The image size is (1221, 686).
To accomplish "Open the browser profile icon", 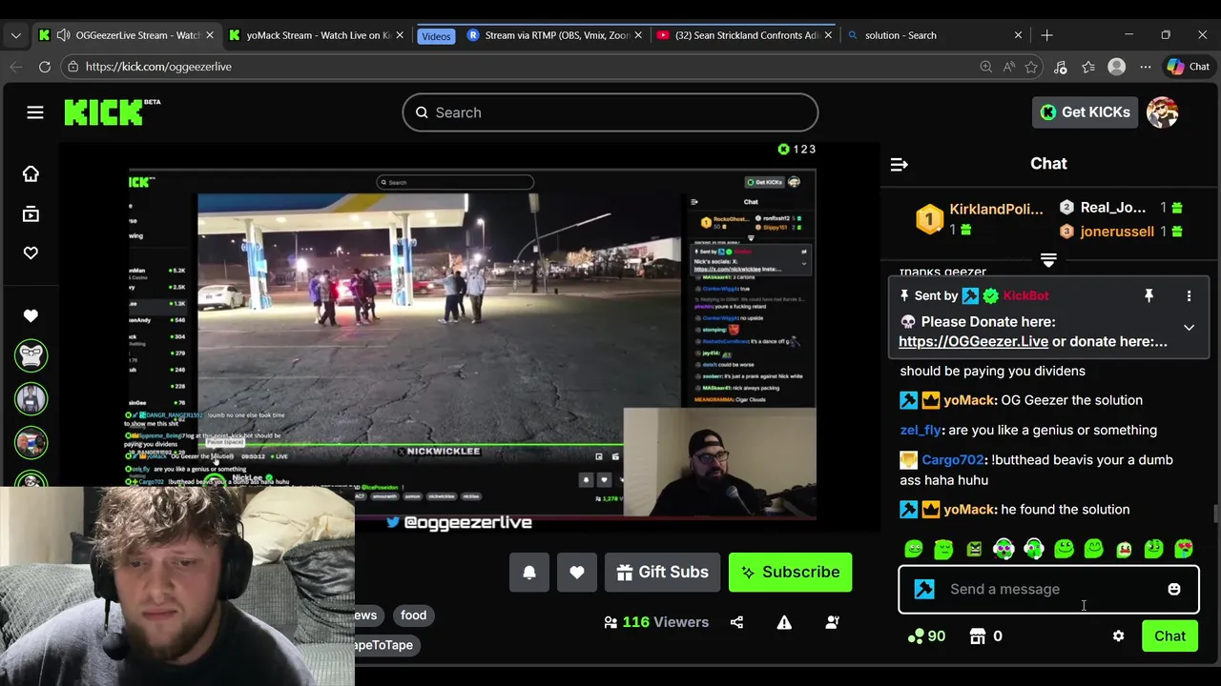I will (1117, 67).
